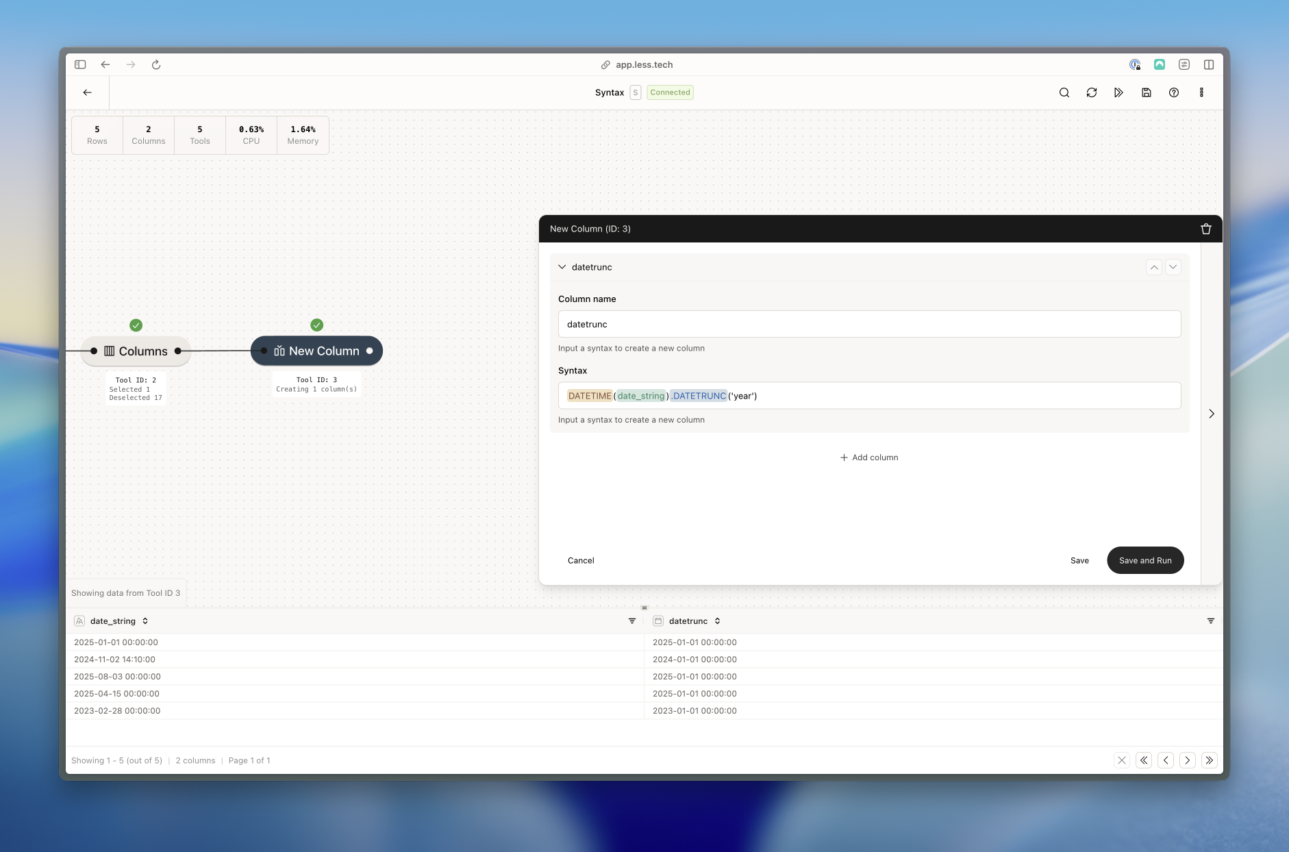Collapse the datetrunc section chevron
1289x852 pixels.
pos(562,267)
